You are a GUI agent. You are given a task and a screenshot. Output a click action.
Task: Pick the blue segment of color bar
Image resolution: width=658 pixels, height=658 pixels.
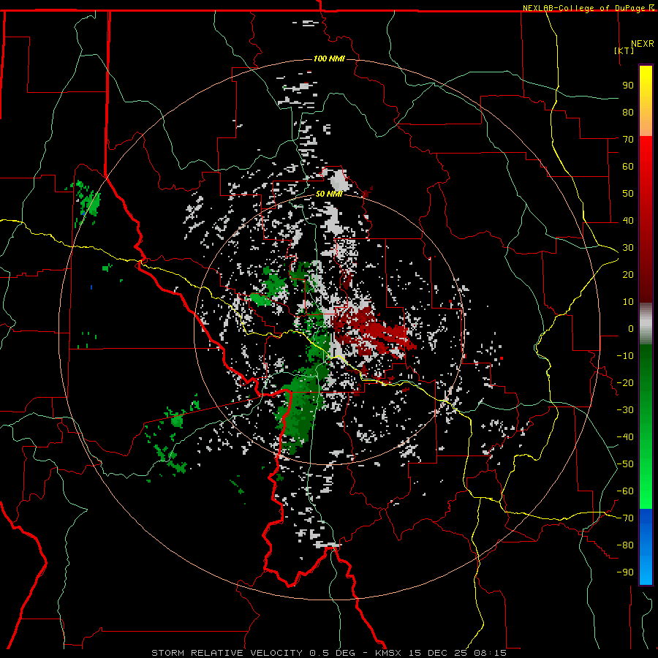646,547
